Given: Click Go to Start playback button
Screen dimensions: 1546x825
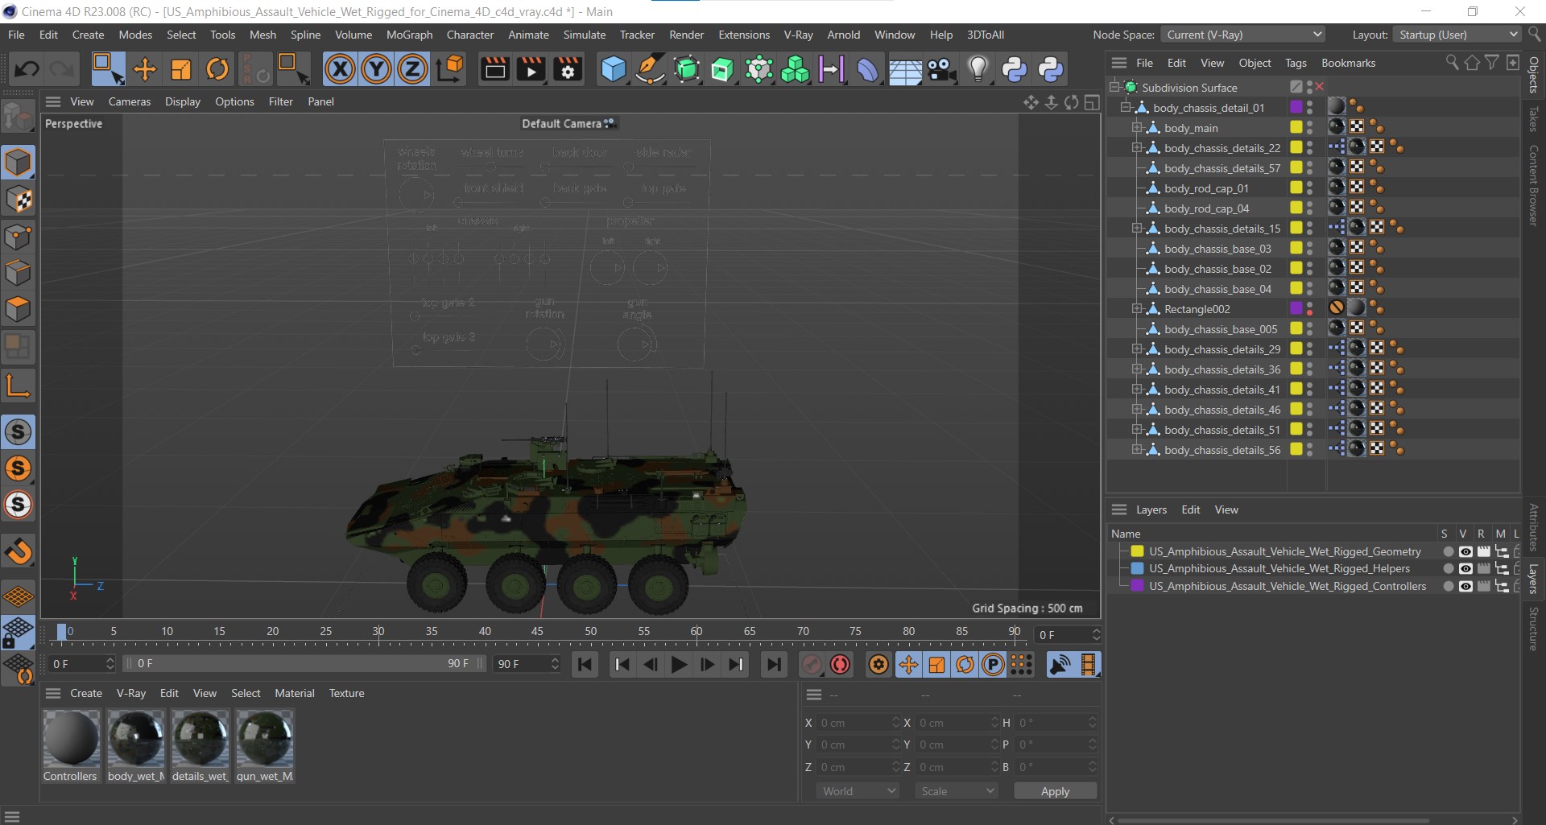Looking at the screenshot, I should coord(585,664).
